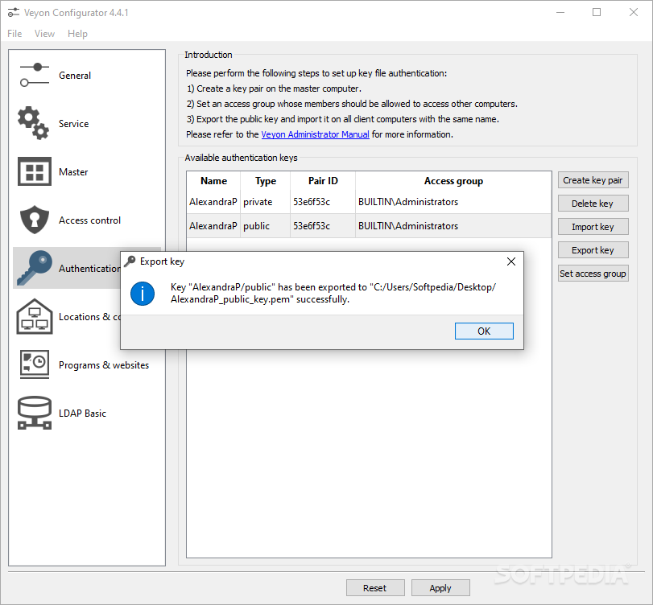The width and height of the screenshot is (653, 605).
Task: Open the Help menu
Action: pos(77,34)
